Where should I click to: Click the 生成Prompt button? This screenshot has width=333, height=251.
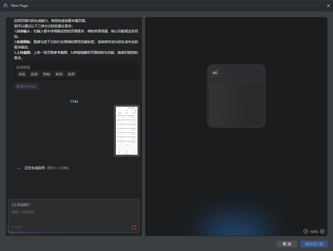(26, 86)
